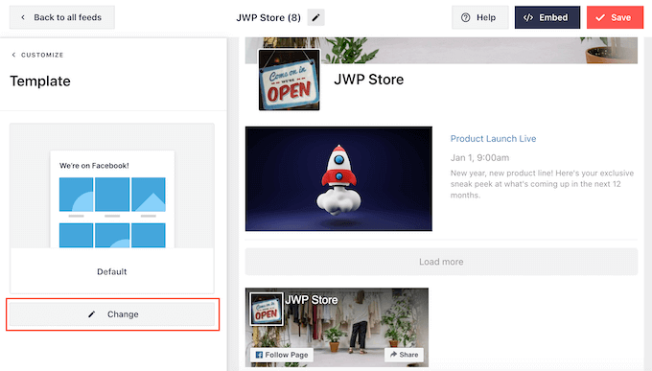Click the Template panel heading
This screenshot has height=371, width=652.
click(x=40, y=81)
